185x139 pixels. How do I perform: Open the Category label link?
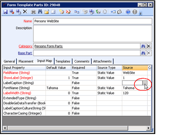[x=25, y=46]
